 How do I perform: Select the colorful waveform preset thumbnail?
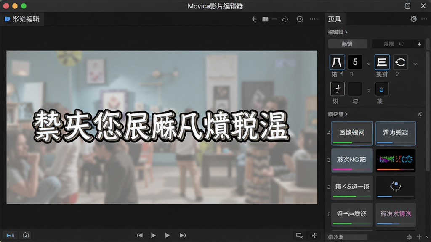tap(396, 160)
